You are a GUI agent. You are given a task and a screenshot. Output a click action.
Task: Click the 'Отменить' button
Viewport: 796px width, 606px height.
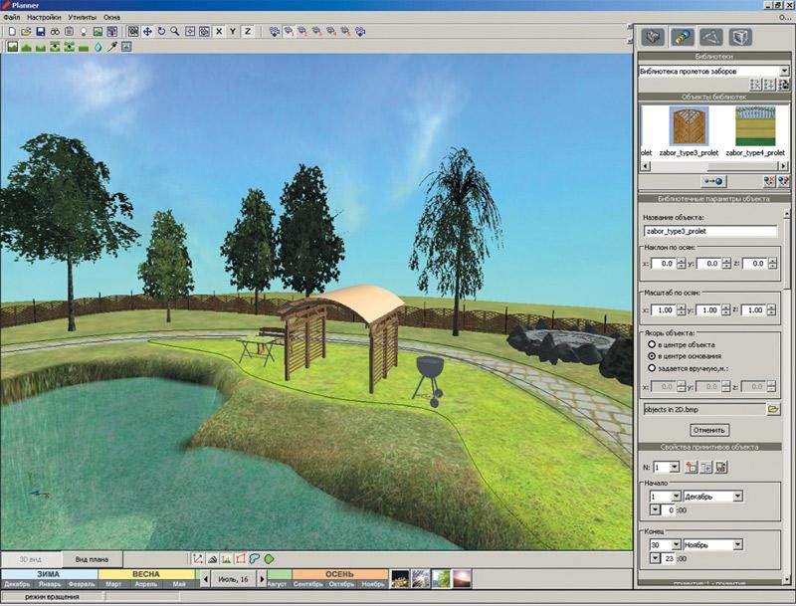pyautogui.click(x=708, y=430)
